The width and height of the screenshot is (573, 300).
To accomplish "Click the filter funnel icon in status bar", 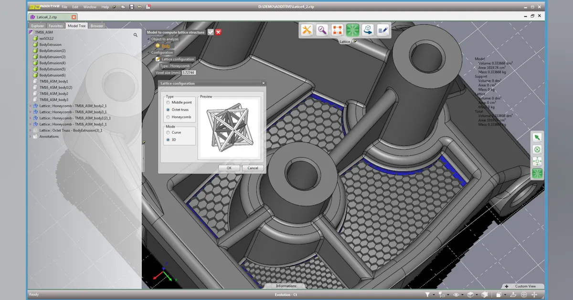I will [x=427, y=295].
